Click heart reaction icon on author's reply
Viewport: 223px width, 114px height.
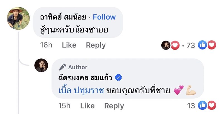click(212, 105)
